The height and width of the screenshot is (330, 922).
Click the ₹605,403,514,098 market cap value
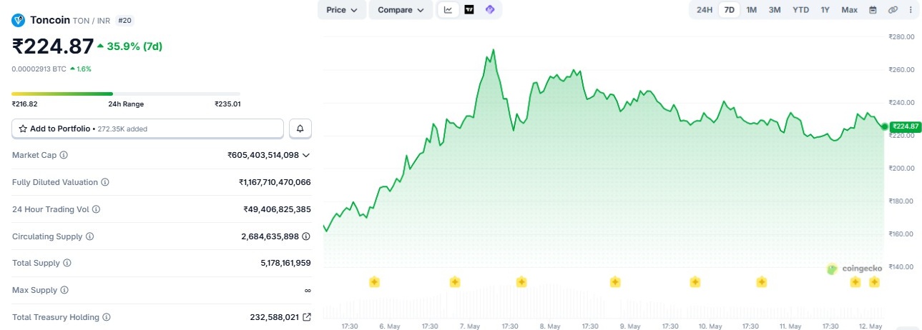point(263,155)
